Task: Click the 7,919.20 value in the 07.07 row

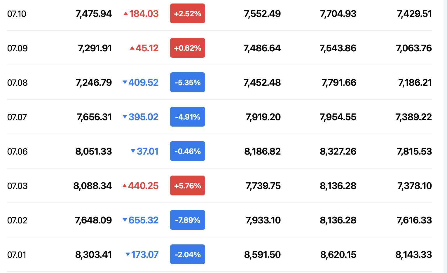Action: pyautogui.click(x=263, y=117)
